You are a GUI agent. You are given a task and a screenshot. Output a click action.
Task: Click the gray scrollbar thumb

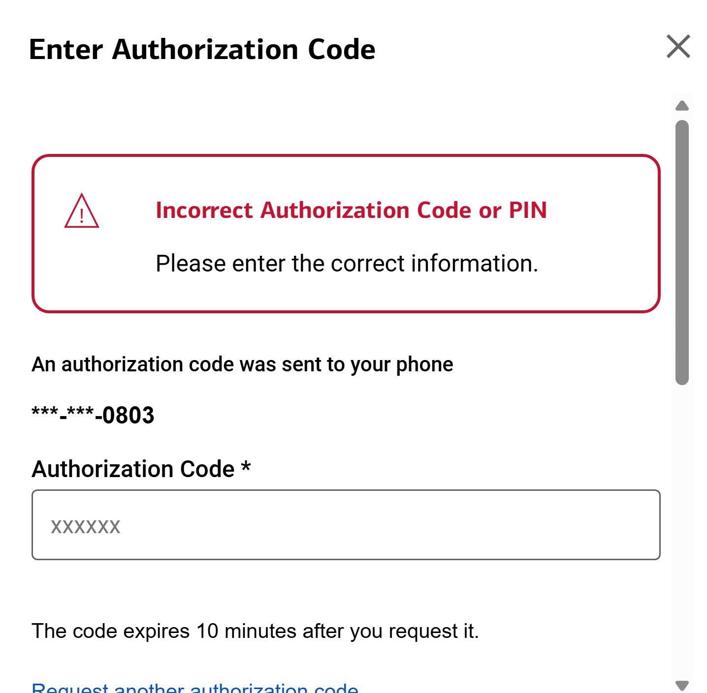click(682, 251)
